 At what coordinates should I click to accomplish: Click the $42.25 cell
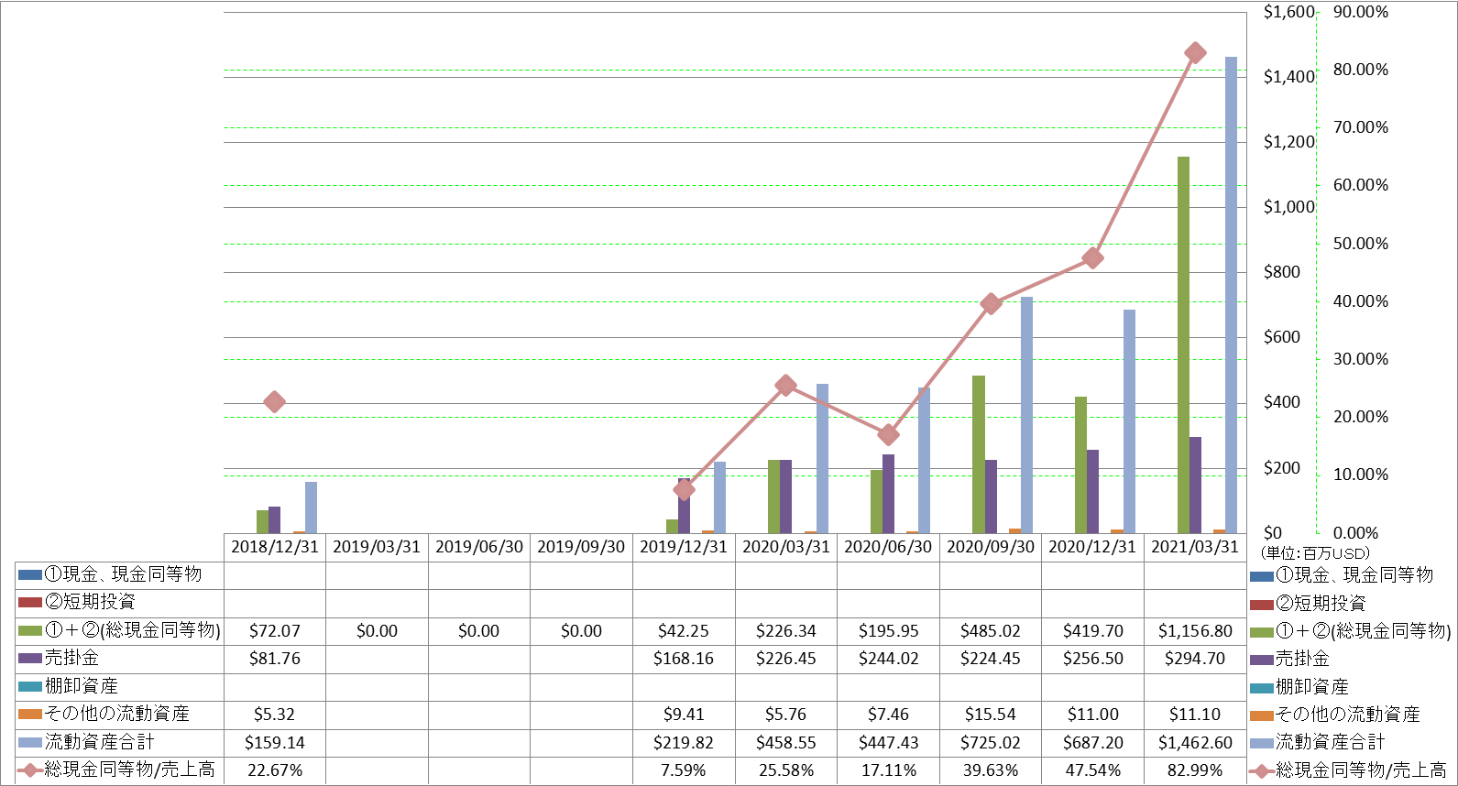tap(684, 631)
